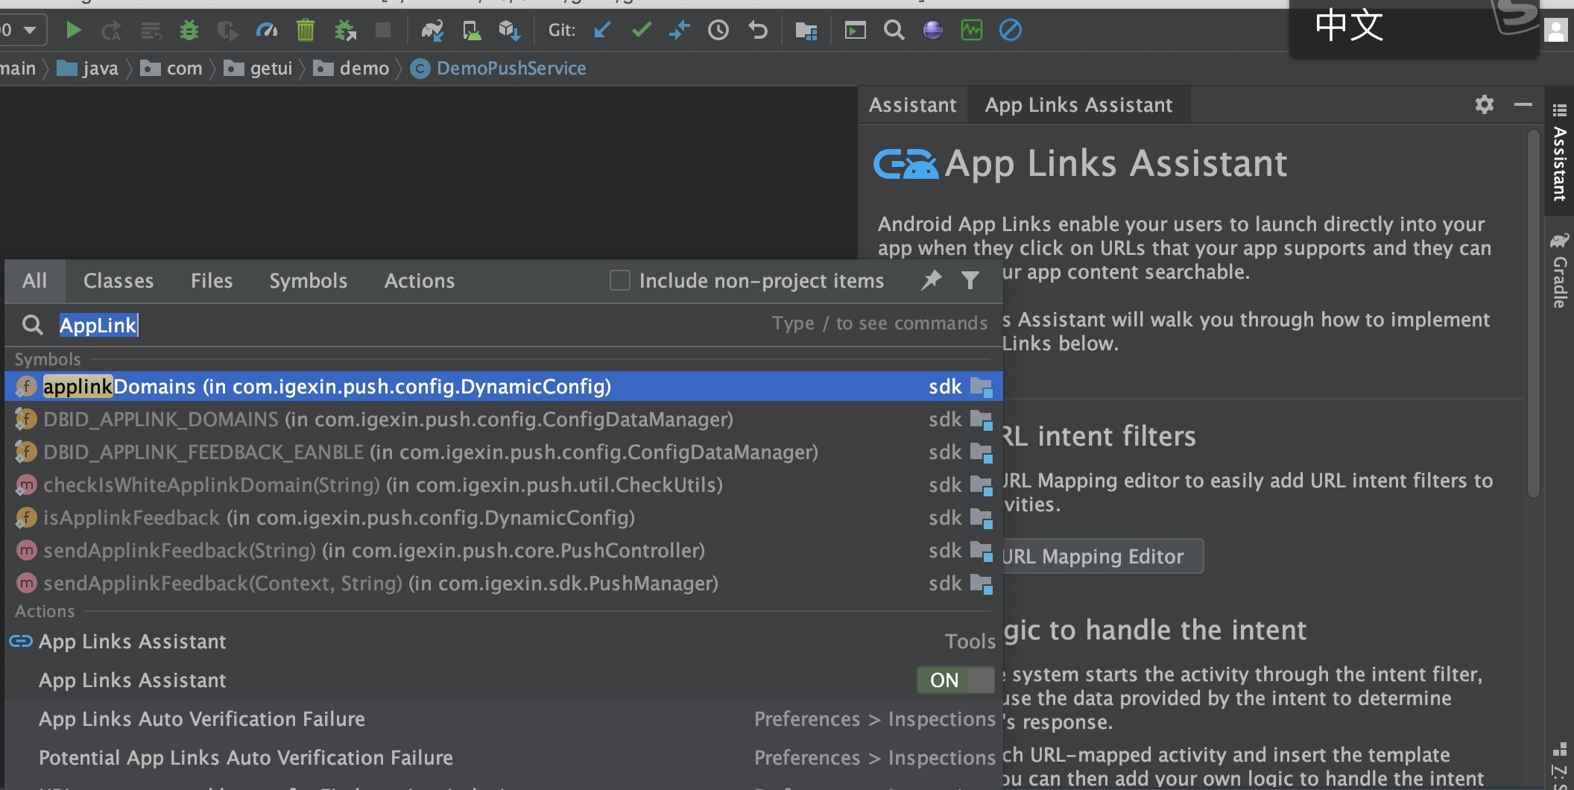Open the search results filter funnel
The image size is (1574, 790).
coord(970,280)
